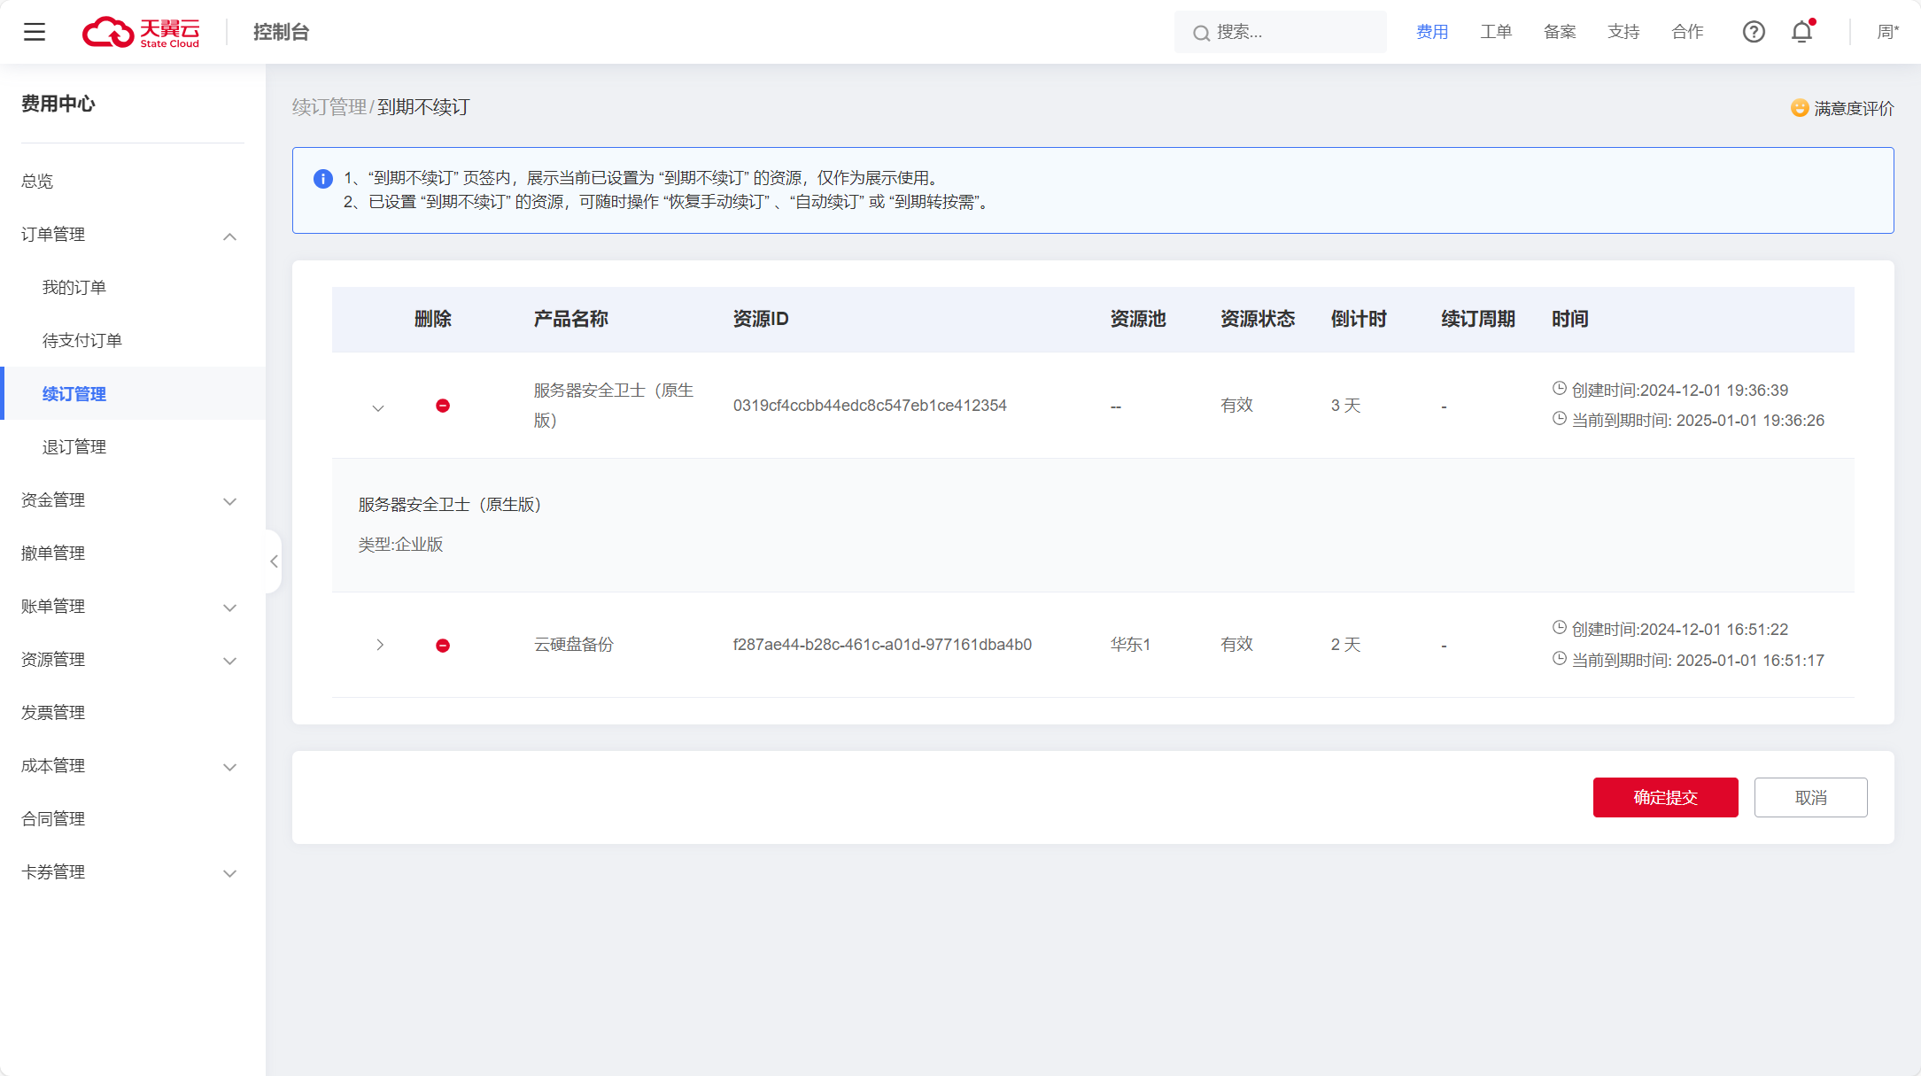1921x1076 pixels.
Task: Click the clock icon beside 当前到期时间 19:36:26
Action: [1560, 418]
